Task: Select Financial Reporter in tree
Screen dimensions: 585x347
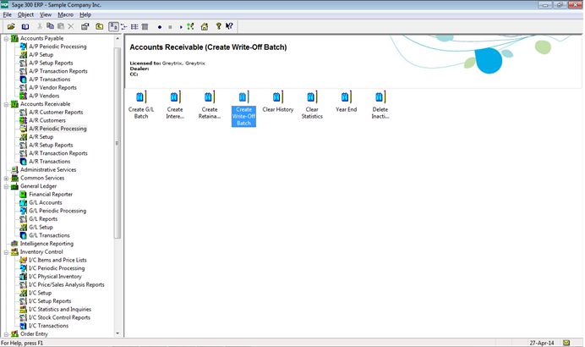Action: 51,195
